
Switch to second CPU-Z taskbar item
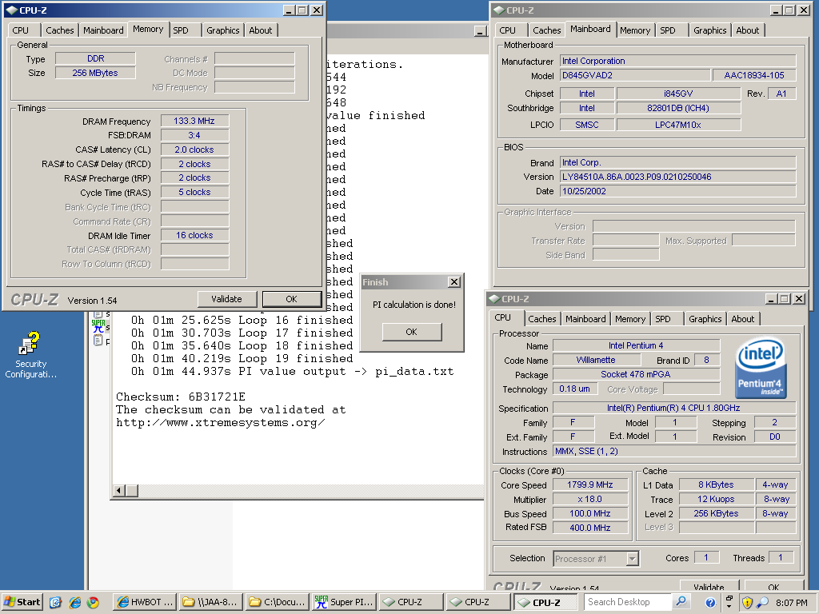[477, 602]
